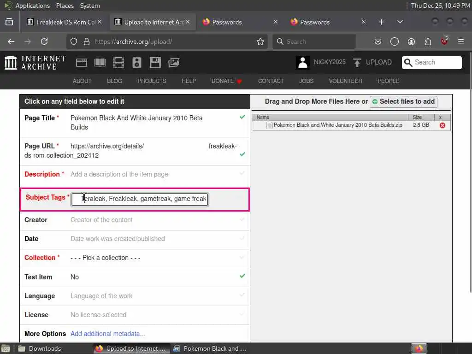This screenshot has height=354, width=472.
Task: Bookmark this page with the star icon
Action: click(x=260, y=41)
